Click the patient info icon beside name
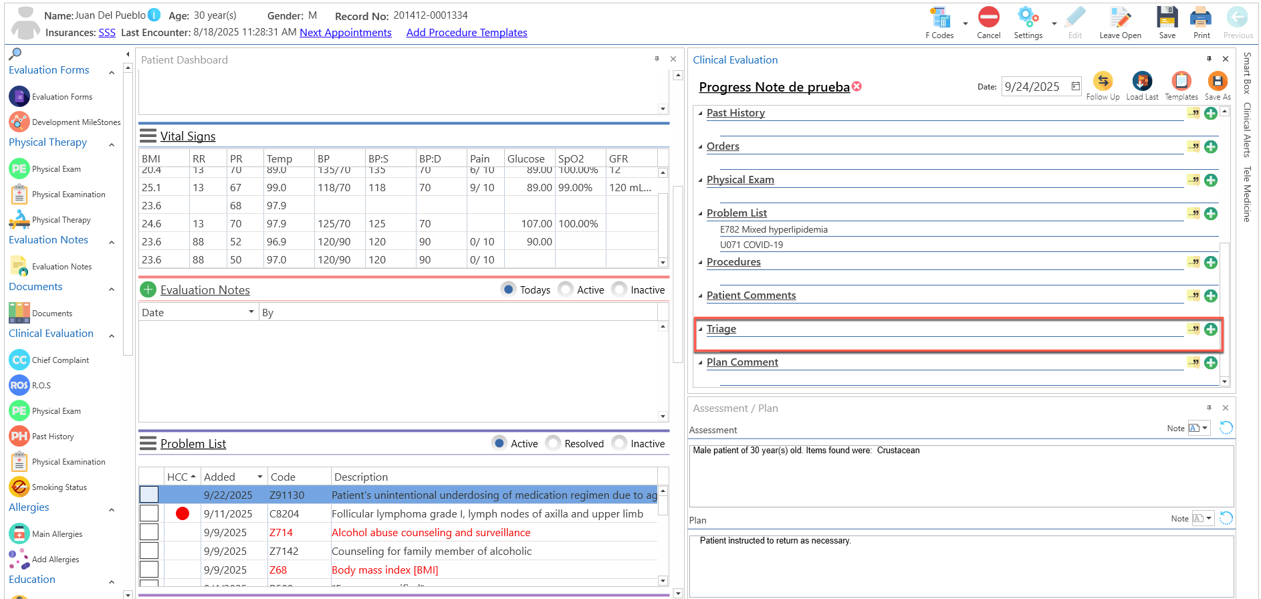Screen dimensions: 1261x599 click(154, 15)
